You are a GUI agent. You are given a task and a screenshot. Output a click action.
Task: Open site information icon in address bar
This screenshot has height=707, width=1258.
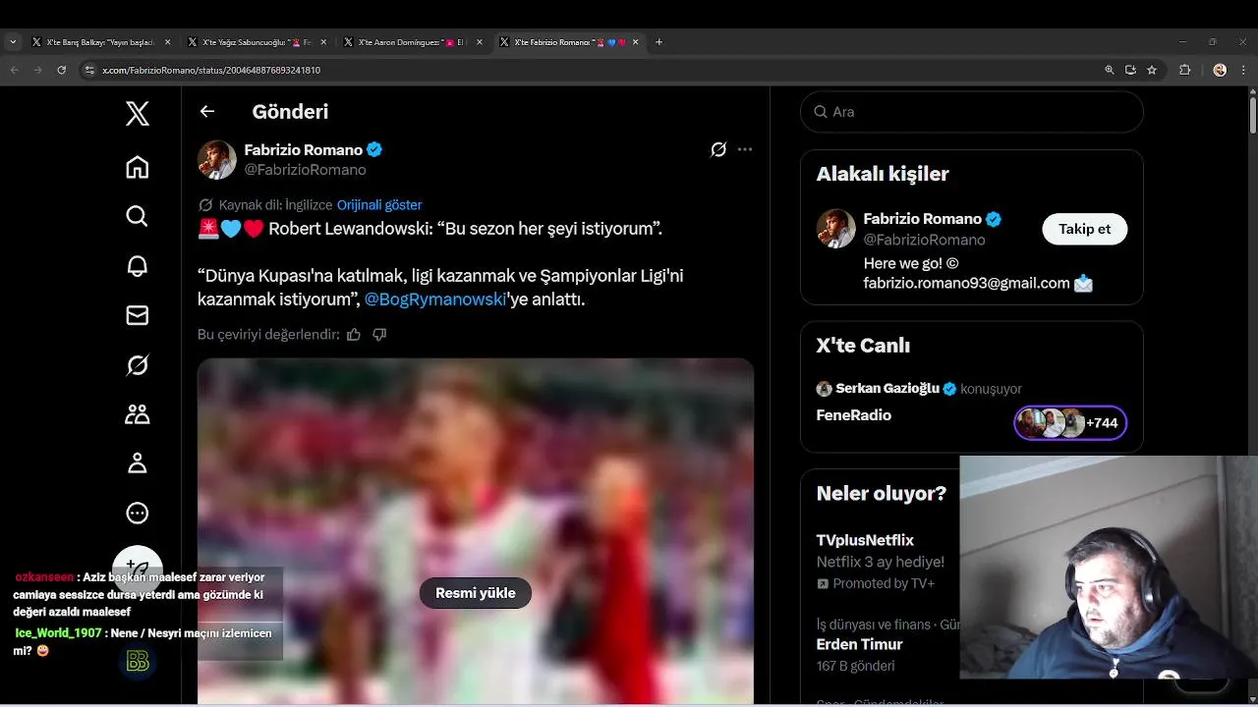(89, 70)
